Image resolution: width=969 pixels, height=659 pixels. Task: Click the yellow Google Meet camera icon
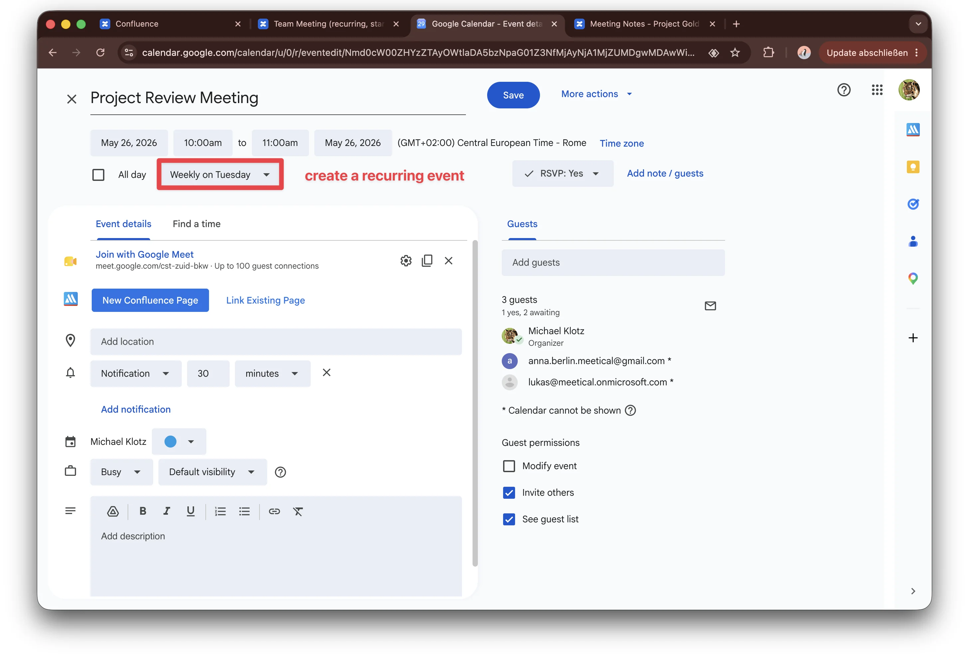[x=70, y=262]
